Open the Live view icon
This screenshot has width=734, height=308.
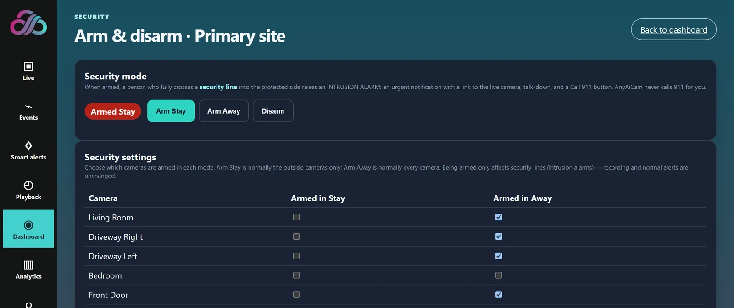pyautogui.click(x=28, y=66)
